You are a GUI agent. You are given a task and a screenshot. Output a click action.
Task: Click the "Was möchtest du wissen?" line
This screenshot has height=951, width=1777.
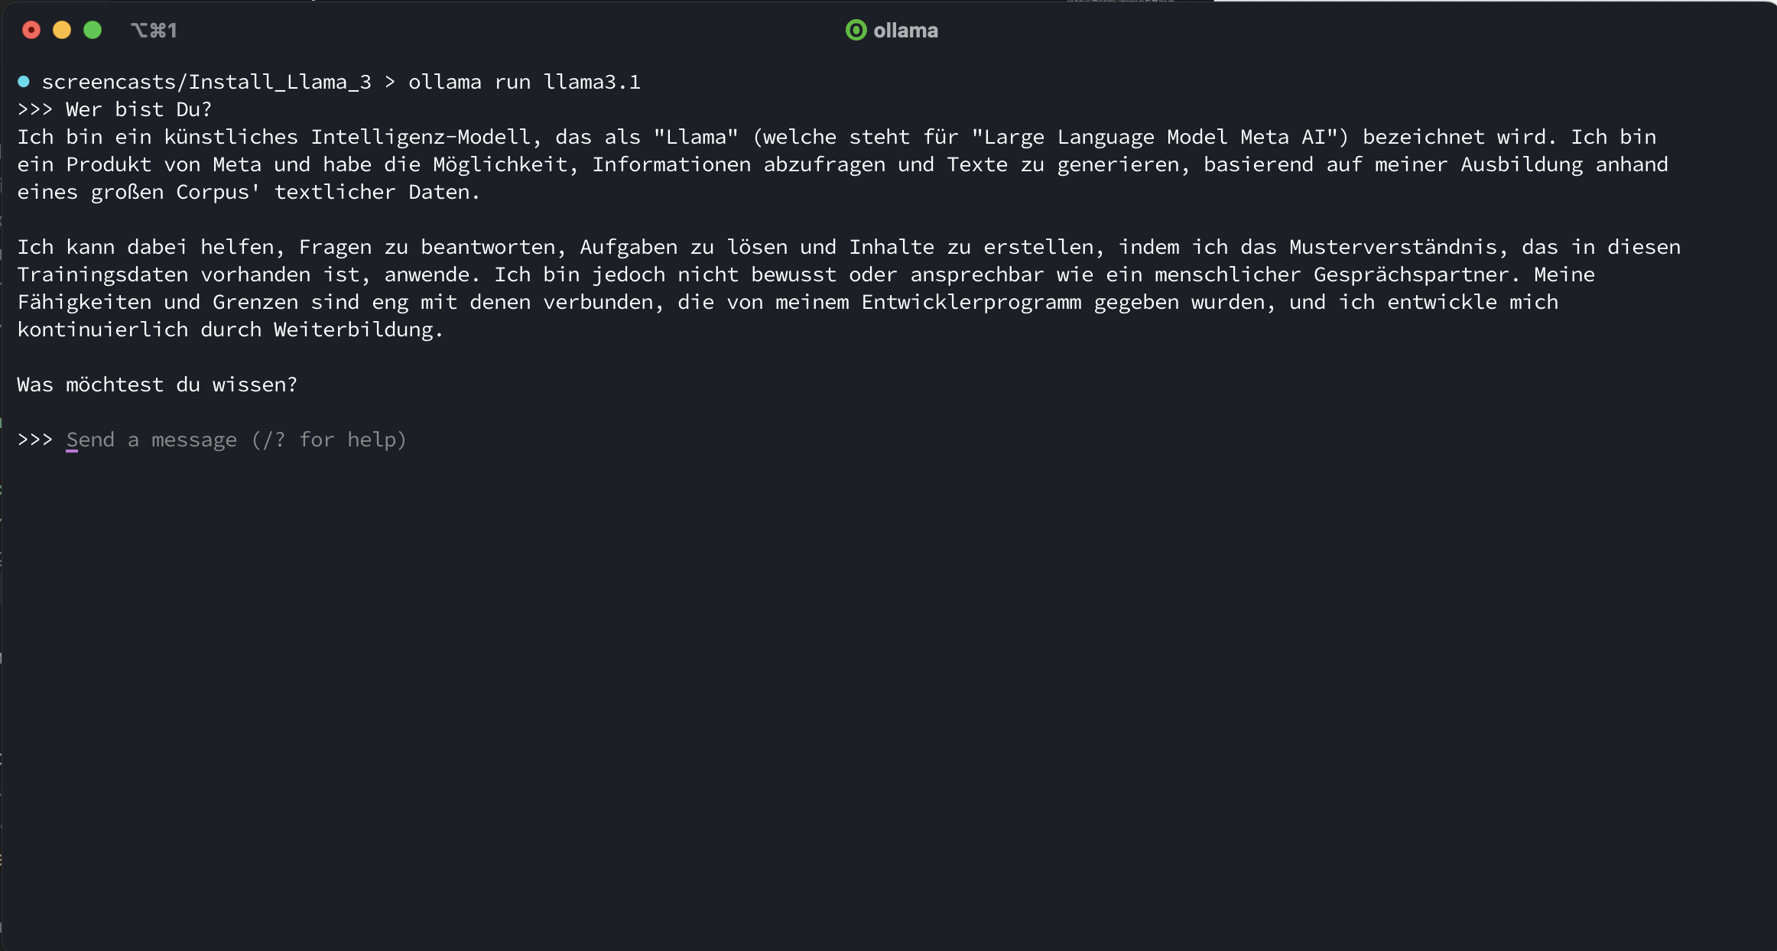pos(157,385)
